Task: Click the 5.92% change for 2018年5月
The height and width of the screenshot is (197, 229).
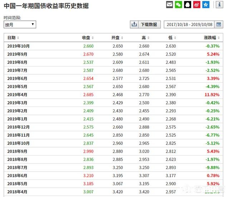Action: [x=213, y=184]
